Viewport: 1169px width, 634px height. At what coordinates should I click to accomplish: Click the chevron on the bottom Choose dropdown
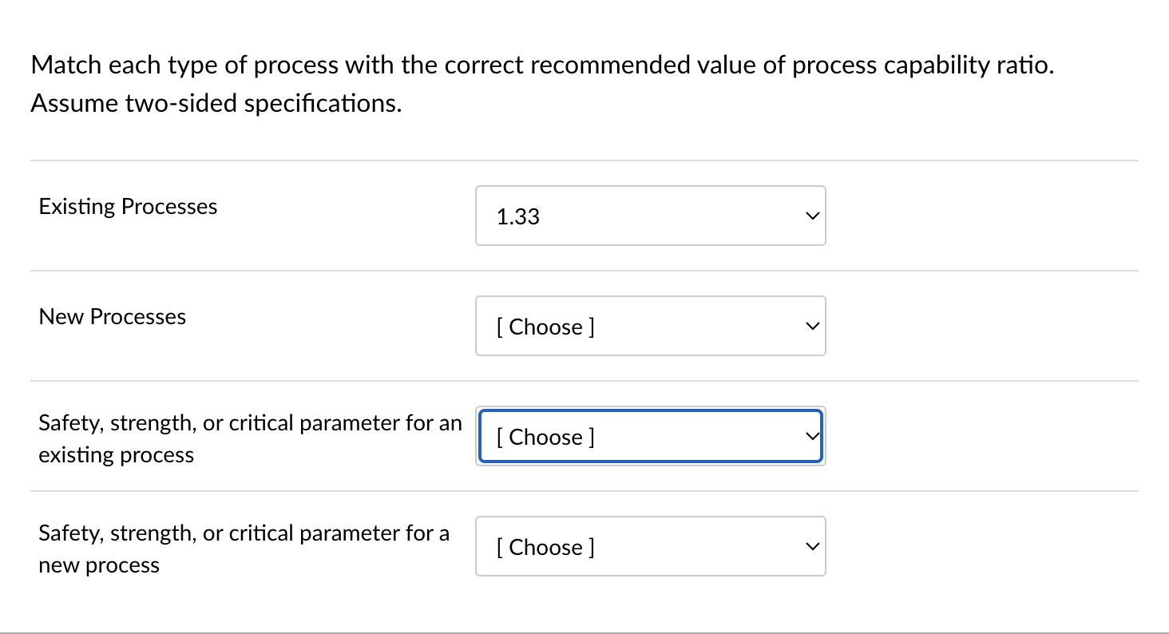(x=811, y=546)
